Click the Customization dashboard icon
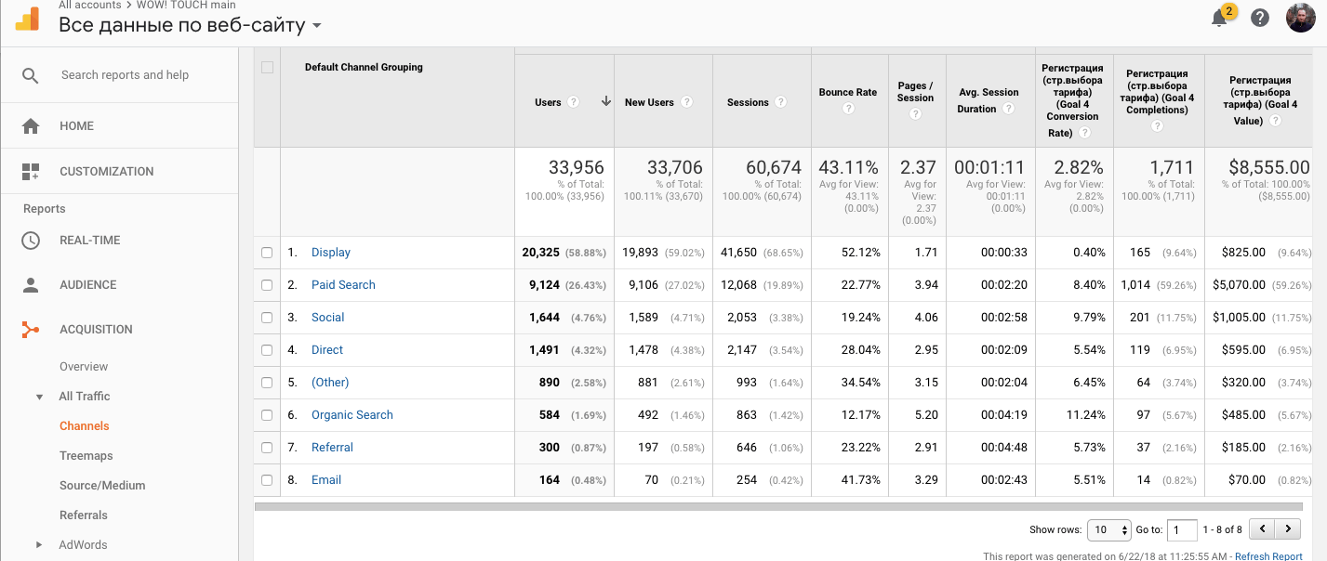 (x=31, y=172)
